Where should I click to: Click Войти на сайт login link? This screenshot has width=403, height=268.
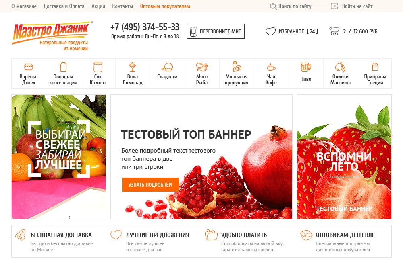(x=351, y=6)
